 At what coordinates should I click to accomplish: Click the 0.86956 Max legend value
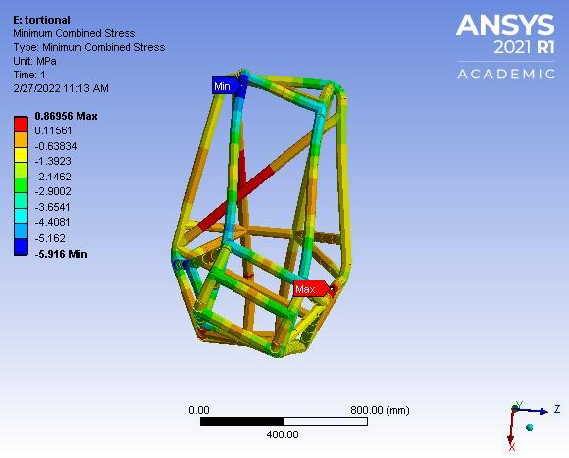[66, 116]
